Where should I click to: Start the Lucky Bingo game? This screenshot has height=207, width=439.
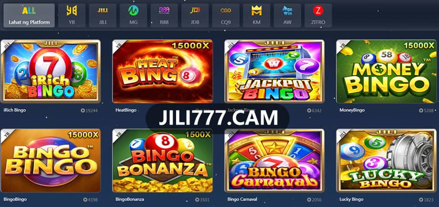point(387,161)
